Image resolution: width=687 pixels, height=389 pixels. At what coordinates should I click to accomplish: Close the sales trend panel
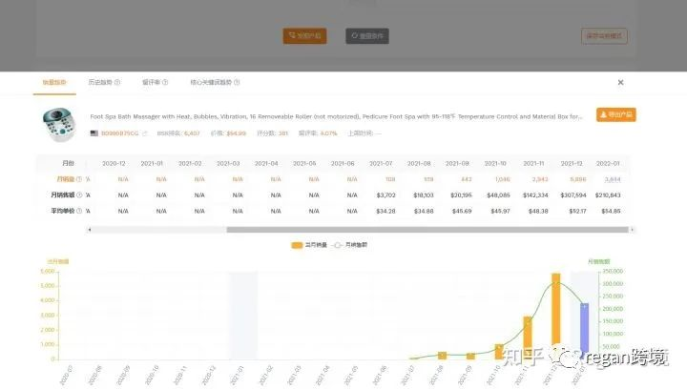(620, 82)
